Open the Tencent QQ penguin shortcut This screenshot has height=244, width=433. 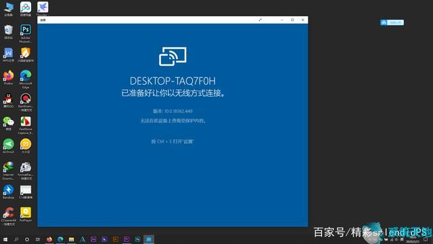(x=9, y=100)
